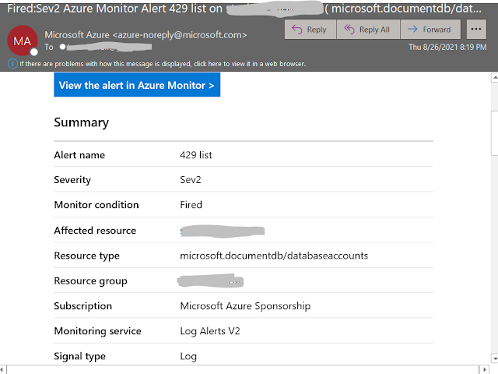Image resolution: width=498 pixels, height=374 pixels.
Task: Click the vertical scrollbar thumb
Action: tap(493, 131)
